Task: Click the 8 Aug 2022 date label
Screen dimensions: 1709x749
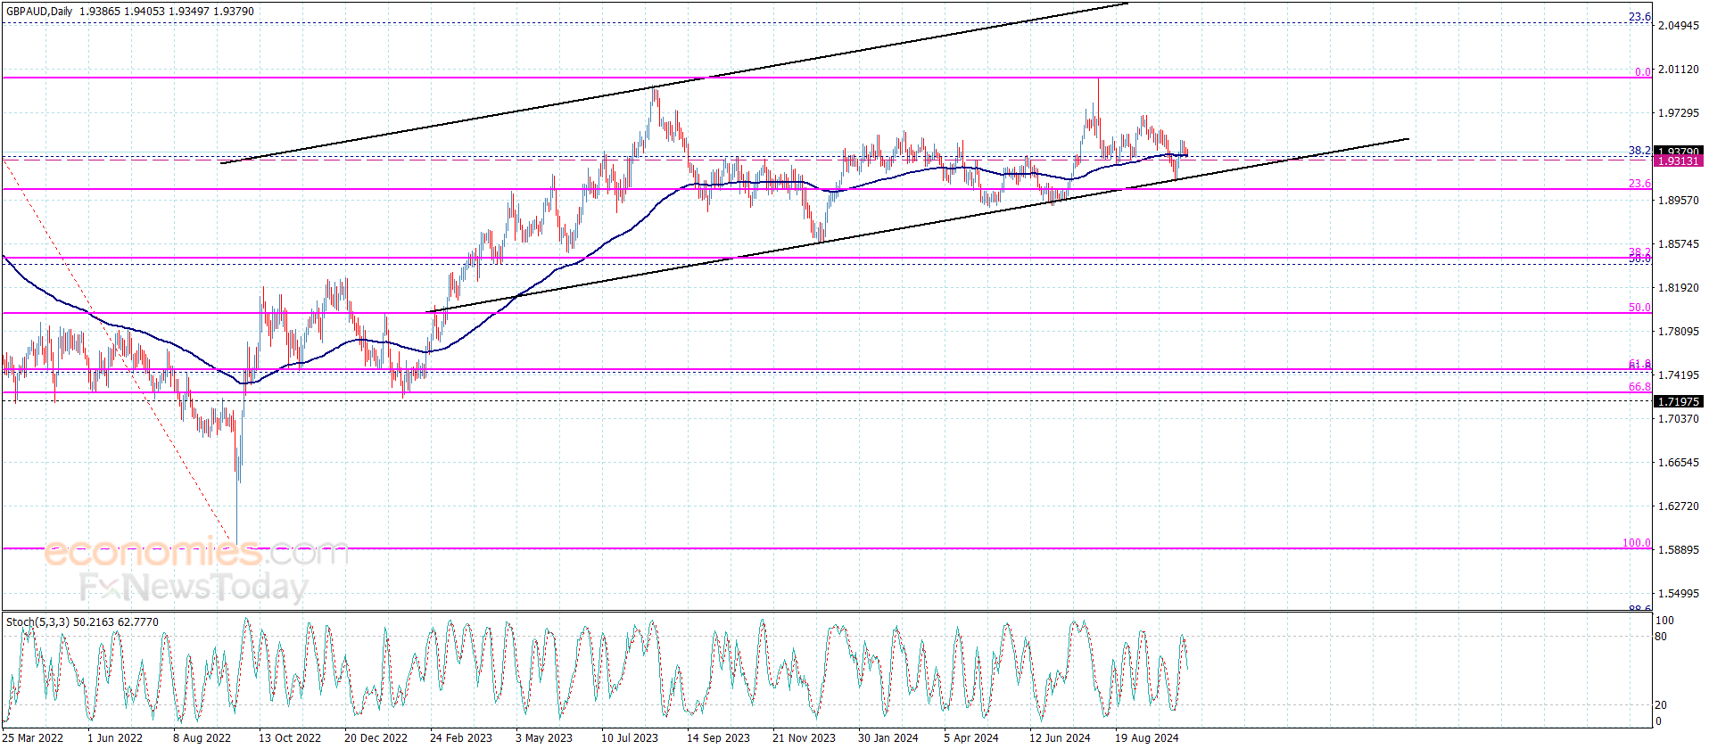Action: point(202,737)
